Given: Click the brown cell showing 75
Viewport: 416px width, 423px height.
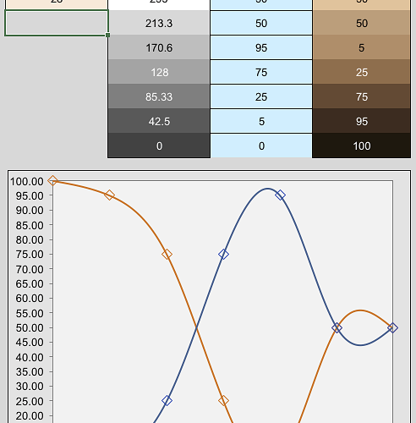Looking at the screenshot, I should click(361, 96).
